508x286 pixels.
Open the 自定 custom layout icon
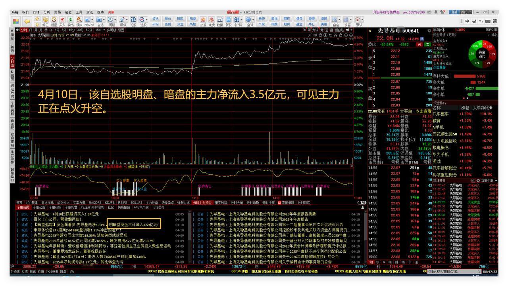coord(335,19)
